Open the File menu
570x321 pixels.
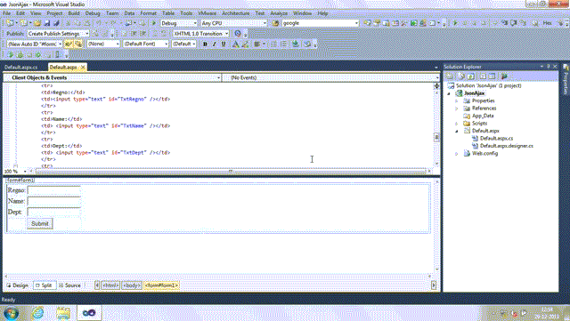[x=6, y=13]
